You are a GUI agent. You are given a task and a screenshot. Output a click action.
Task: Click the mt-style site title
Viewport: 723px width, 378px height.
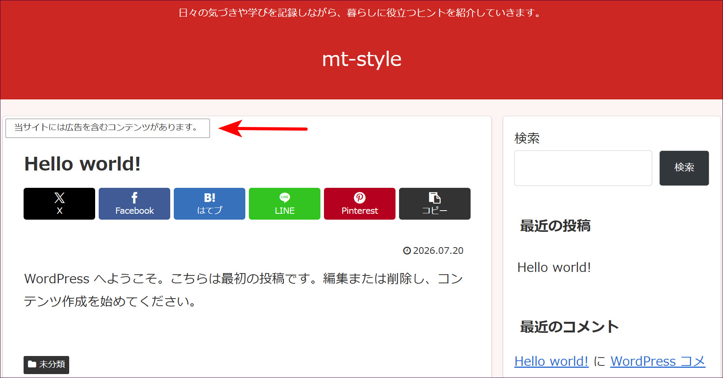362,59
